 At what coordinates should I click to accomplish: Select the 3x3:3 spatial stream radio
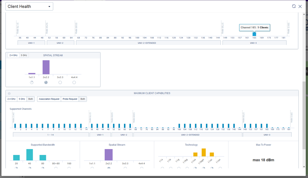pos(60,82)
